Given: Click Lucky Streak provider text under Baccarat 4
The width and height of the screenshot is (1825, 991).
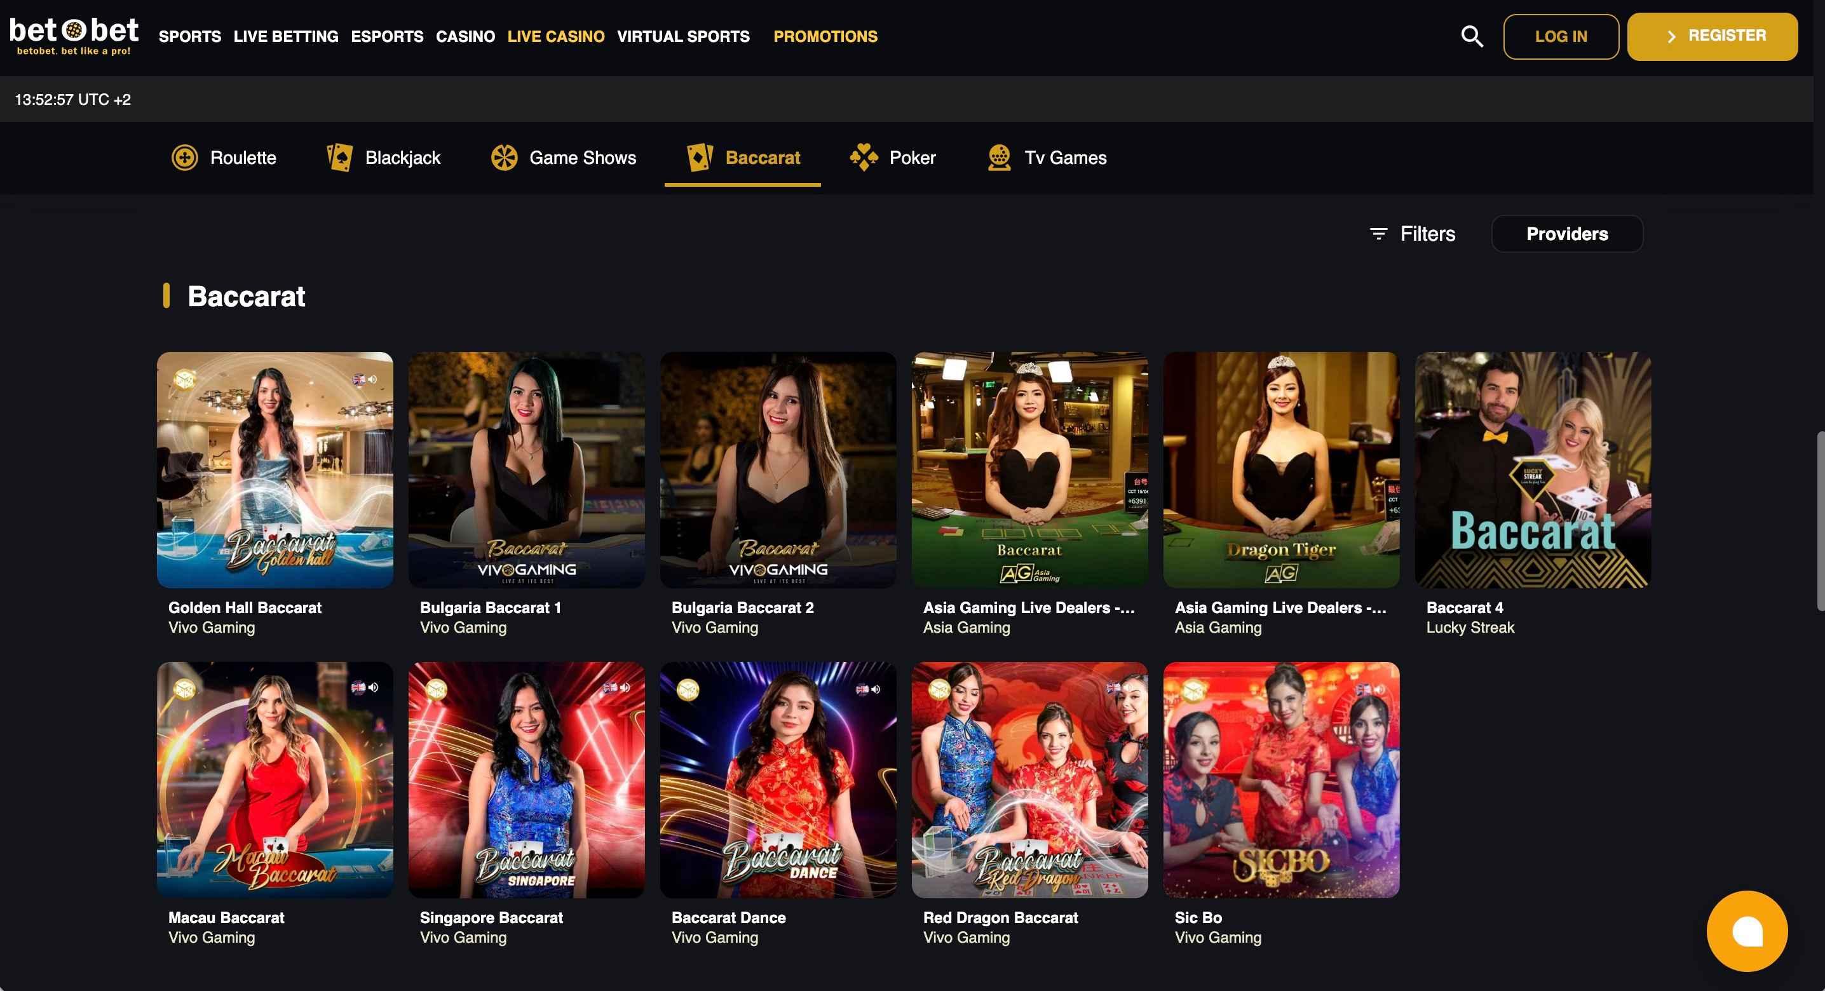Looking at the screenshot, I should (1470, 627).
